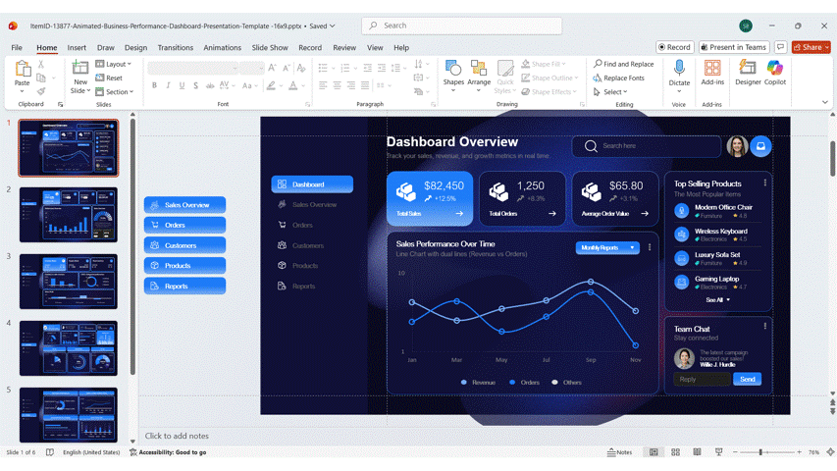Open the font color picker
Screen dimensions: 837x471
point(293,85)
